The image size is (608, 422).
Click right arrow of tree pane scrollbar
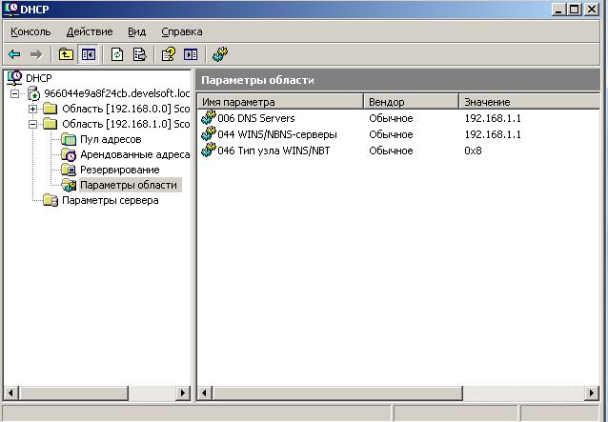(183, 392)
